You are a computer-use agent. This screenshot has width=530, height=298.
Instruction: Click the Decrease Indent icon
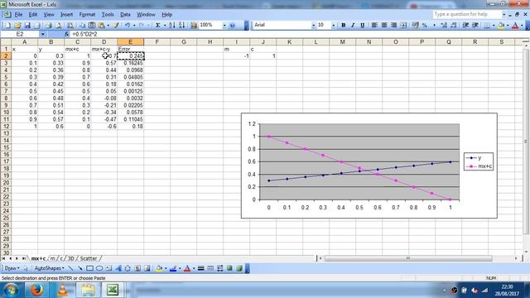coord(465,26)
